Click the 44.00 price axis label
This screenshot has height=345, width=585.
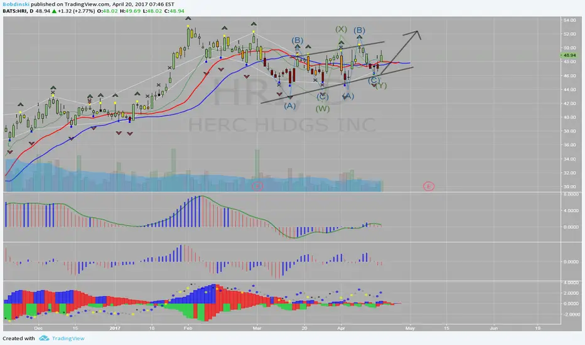click(x=569, y=90)
